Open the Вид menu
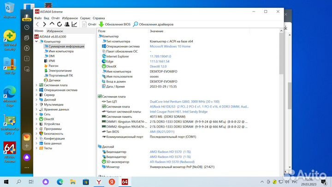The width and height of the screenshot is (332, 187). pos(47,18)
